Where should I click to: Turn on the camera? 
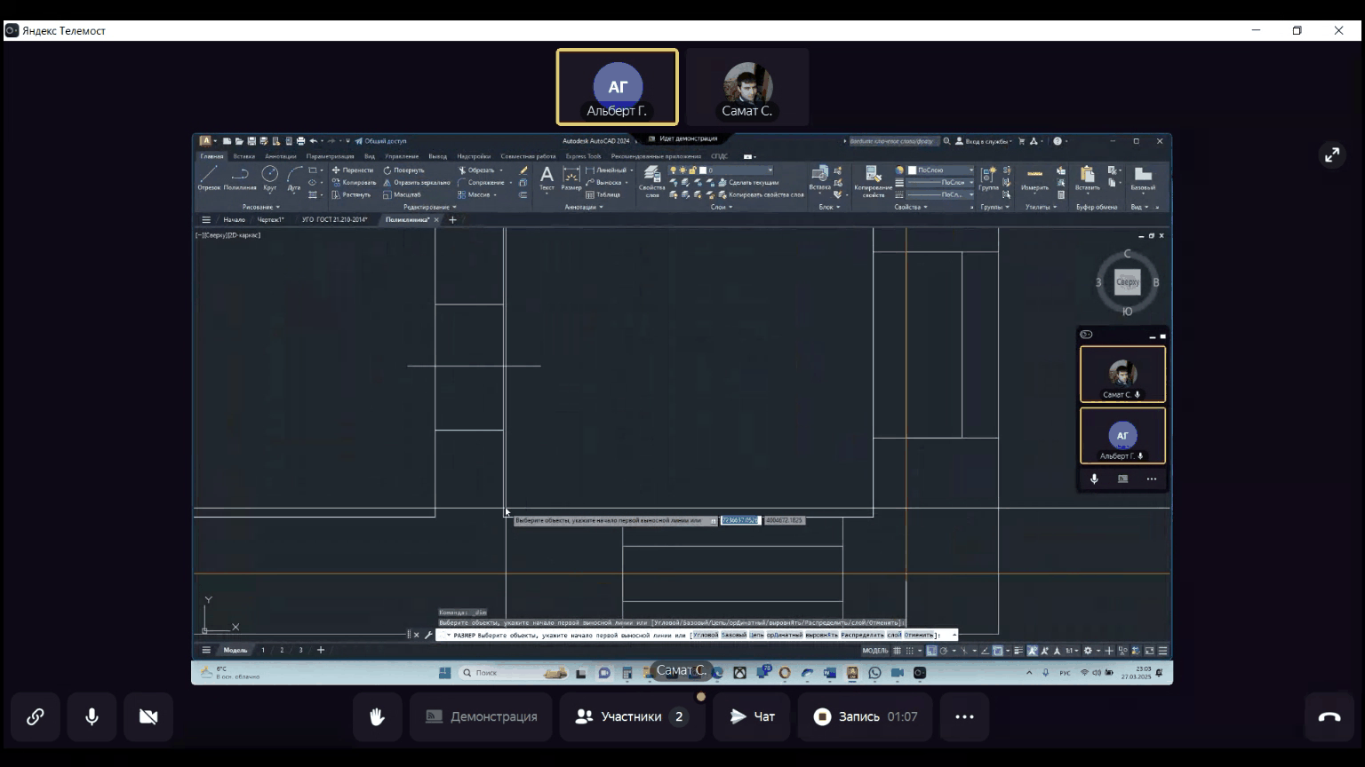coord(148,716)
